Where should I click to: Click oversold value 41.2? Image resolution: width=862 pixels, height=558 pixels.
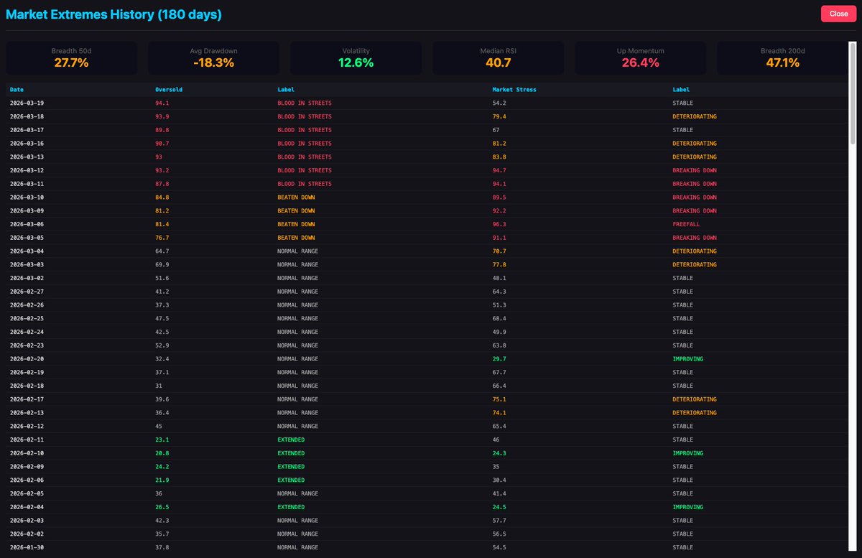pyautogui.click(x=162, y=292)
